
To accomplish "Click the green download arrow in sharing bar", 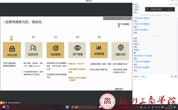I will click(x=6, y=103).
